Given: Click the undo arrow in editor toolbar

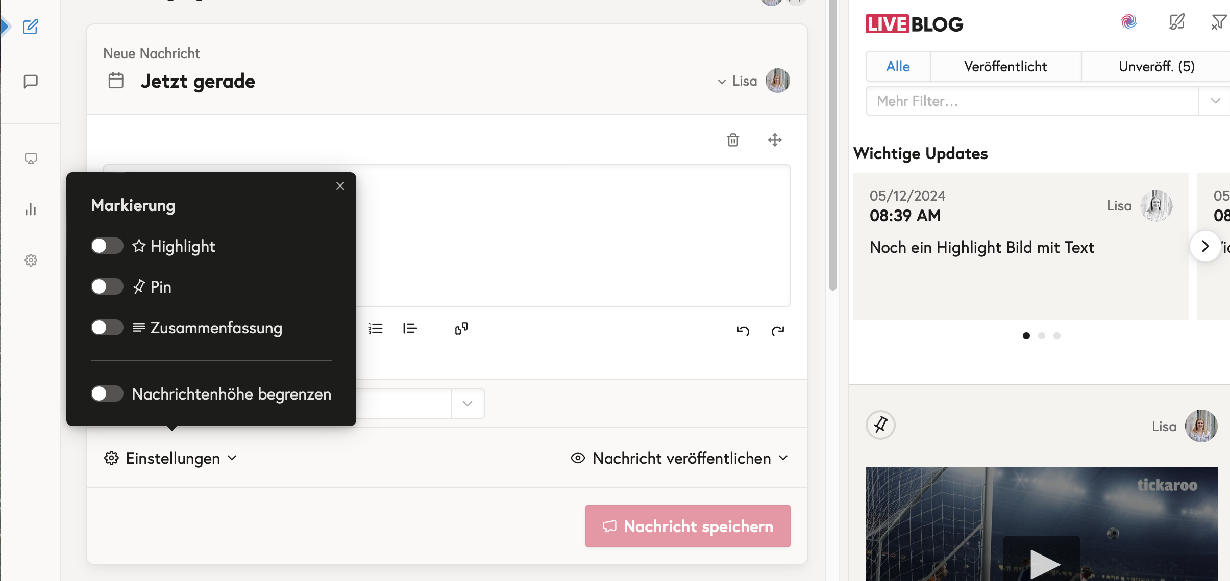Looking at the screenshot, I should coord(743,331).
